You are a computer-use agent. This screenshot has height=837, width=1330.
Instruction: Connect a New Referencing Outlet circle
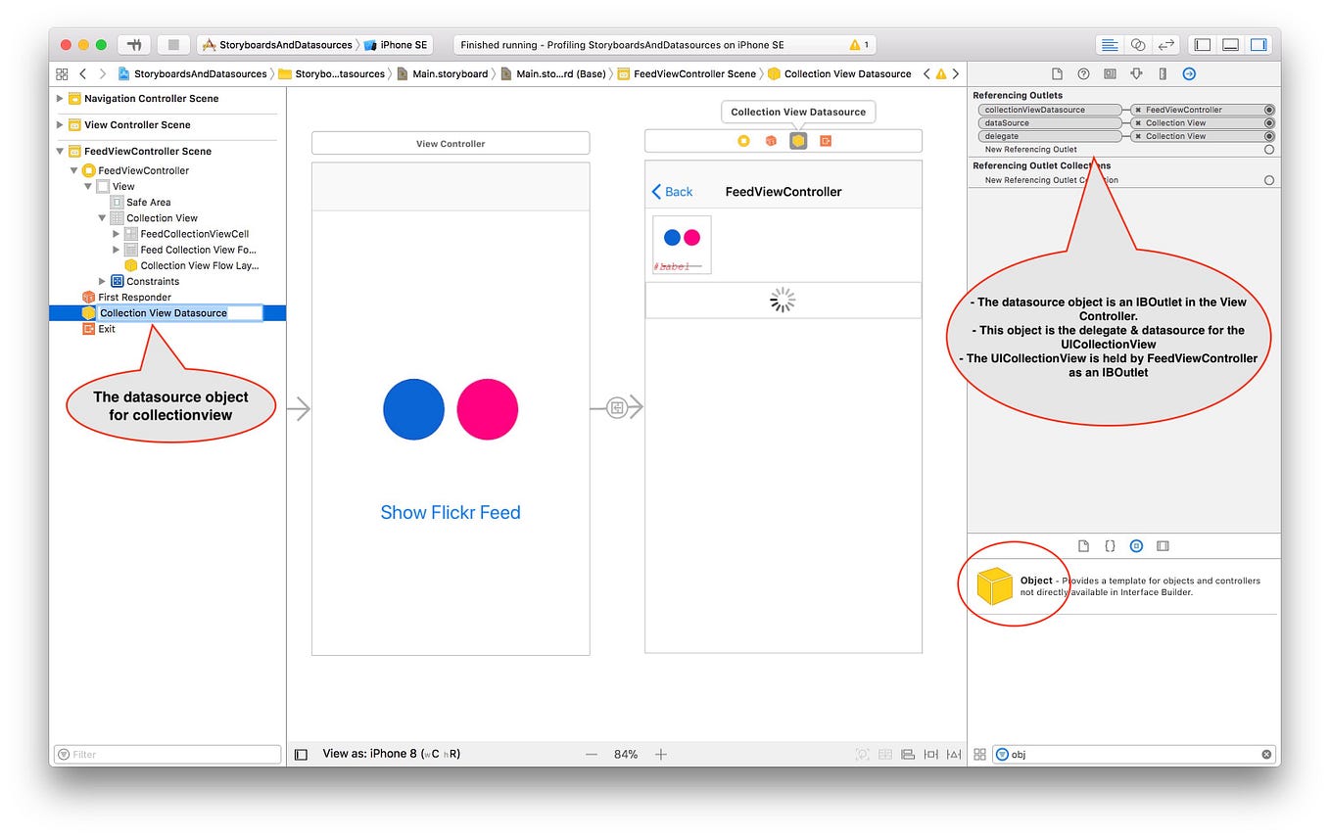(1268, 149)
